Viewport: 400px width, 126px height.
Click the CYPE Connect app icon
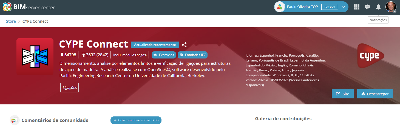click(x=35, y=57)
